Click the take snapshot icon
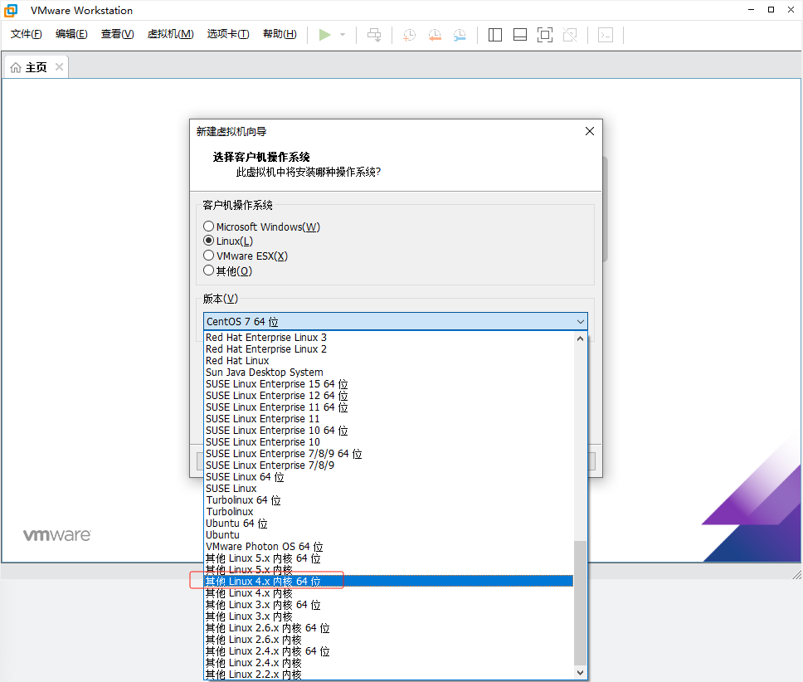This screenshot has width=803, height=682. (x=409, y=35)
